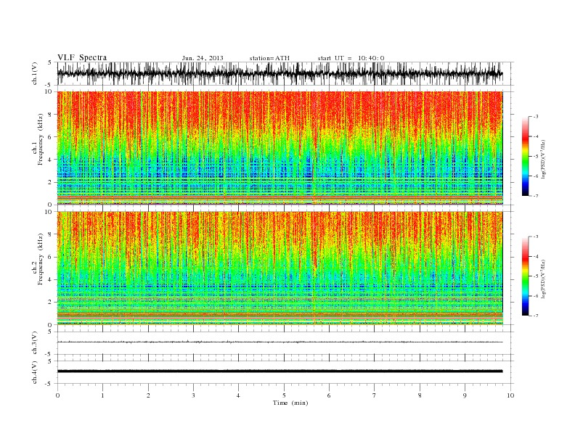Click the 'ch.1(V)' waveform axis label
The image size is (575, 444).
click(35, 73)
